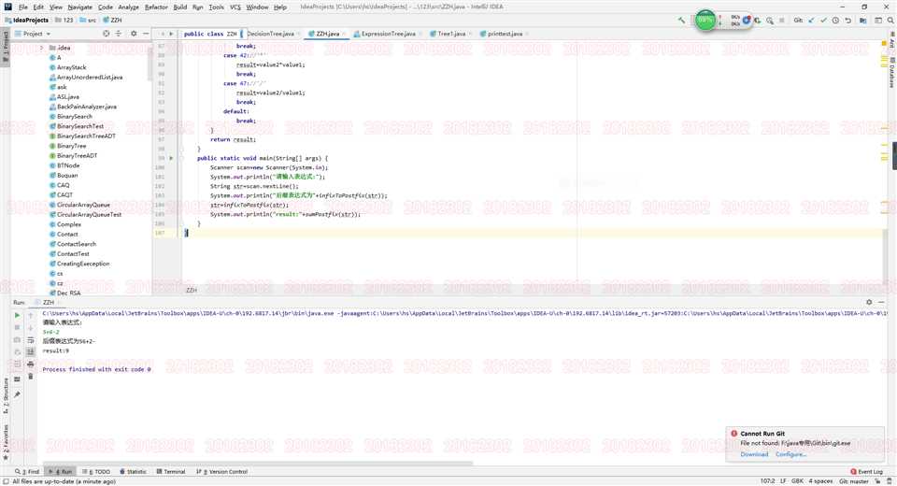Open Git history clock icon
The image size is (897, 486).
click(835, 20)
